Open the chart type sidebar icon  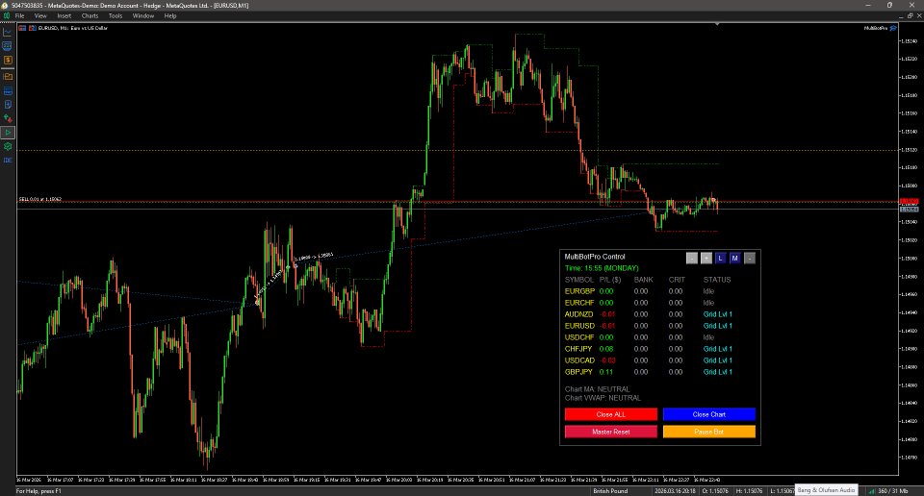8,33
